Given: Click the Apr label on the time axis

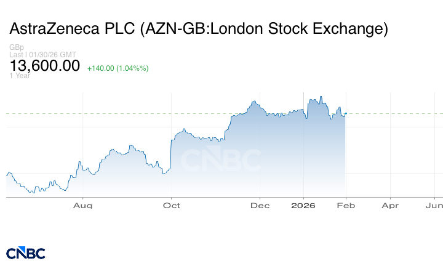Looking at the screenshot, I should pos(390,205).
